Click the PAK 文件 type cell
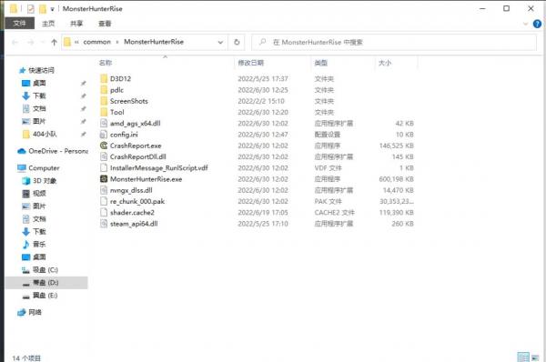The height and width of the screenshot is (362, 546). pos(328,201)
